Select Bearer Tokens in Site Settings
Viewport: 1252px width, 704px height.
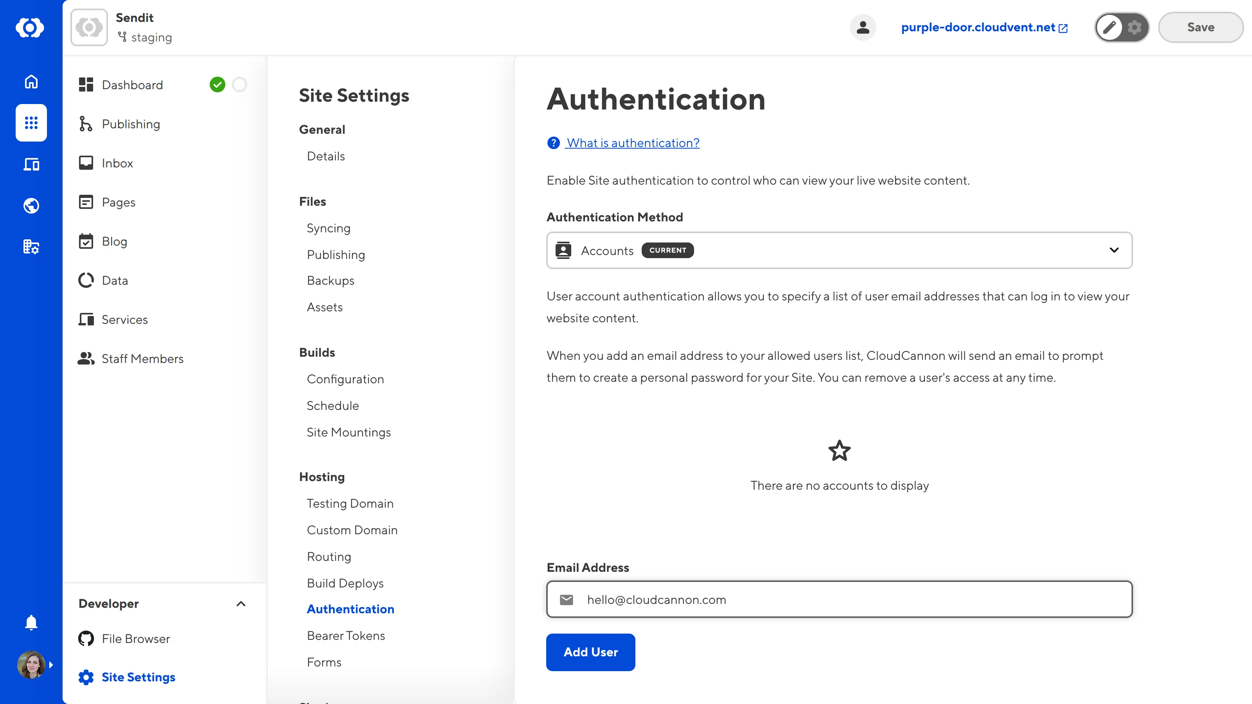(345, 636)
